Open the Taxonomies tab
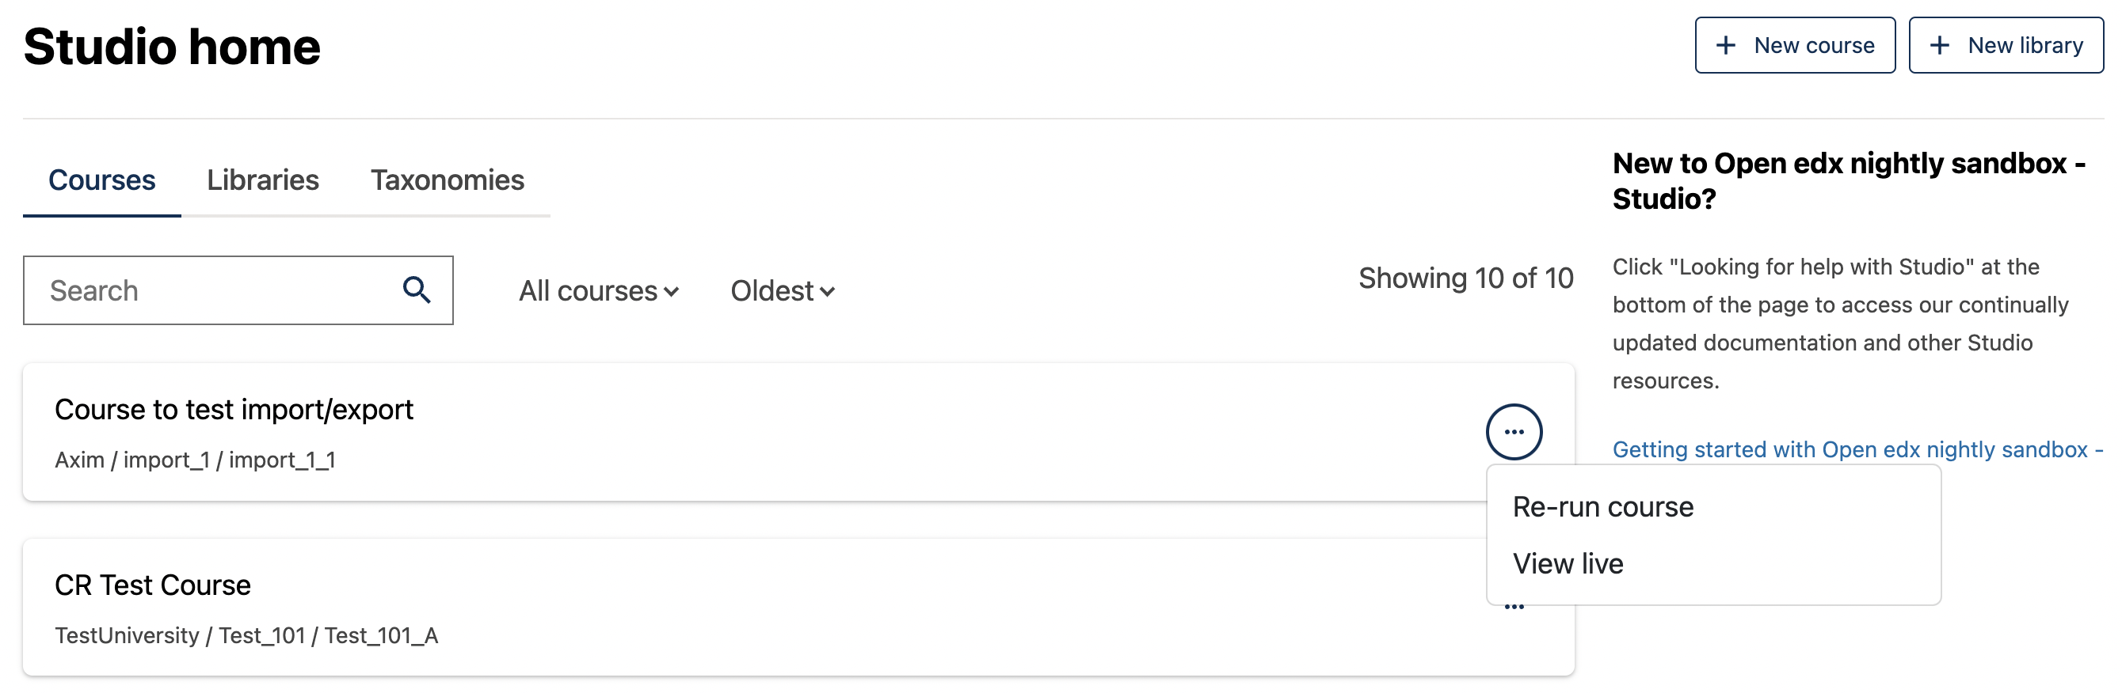Screen dimensions: 2122x693 click(x=448, y=180)
